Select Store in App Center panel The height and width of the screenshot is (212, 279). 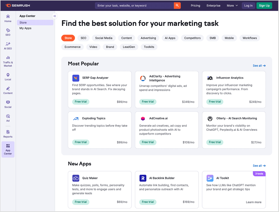tap(35, 23)
